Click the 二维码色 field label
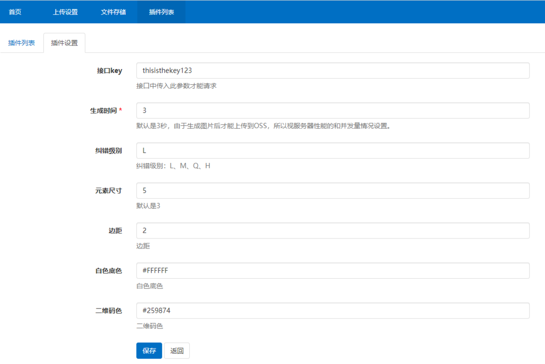Image resolution: width=545 pixels, height=364 pixels. [109, 311]
